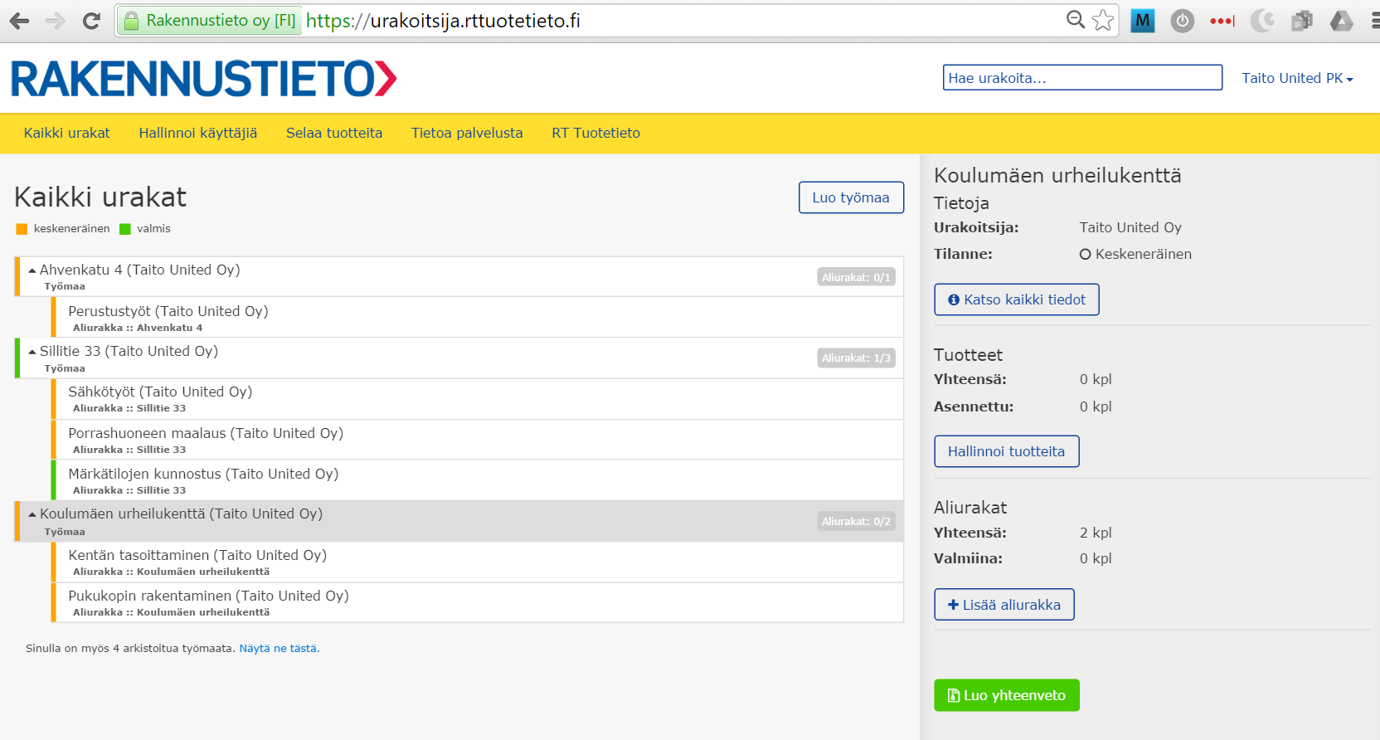1380x740 pixels.
Task: Open Hallinnoi käyttäjiä menu item
Action: point(198,133)
